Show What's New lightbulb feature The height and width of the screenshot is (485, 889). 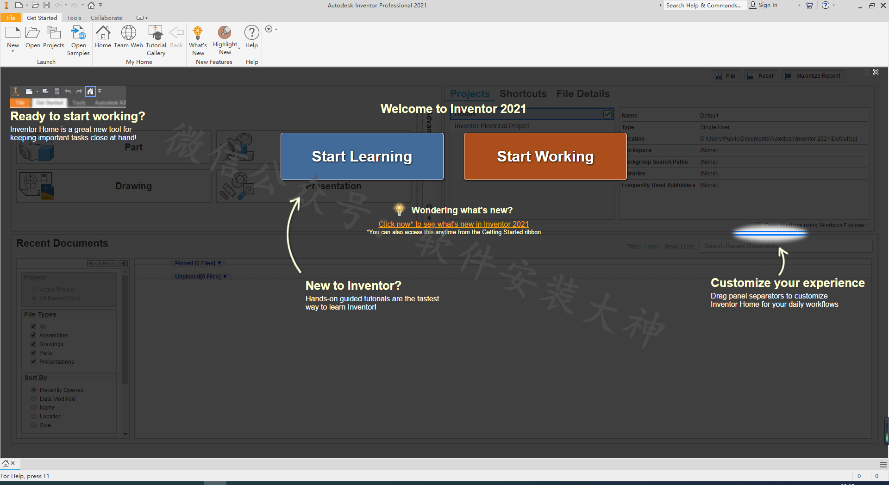[x=198, y=33]
